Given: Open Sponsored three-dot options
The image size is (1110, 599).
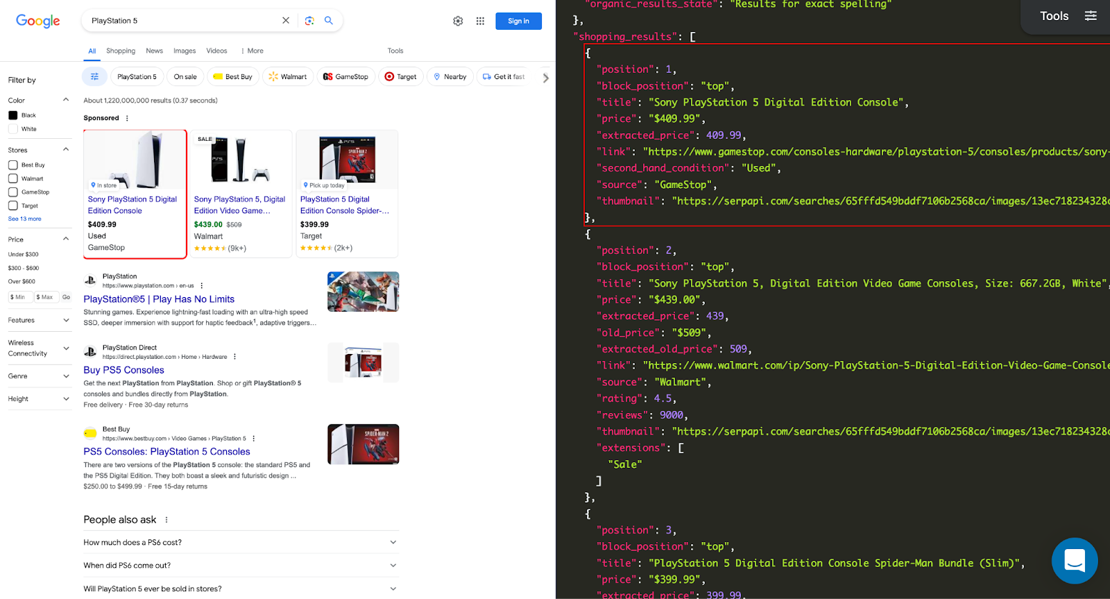Looking at the screenshot, I should [x=127, y=118].
